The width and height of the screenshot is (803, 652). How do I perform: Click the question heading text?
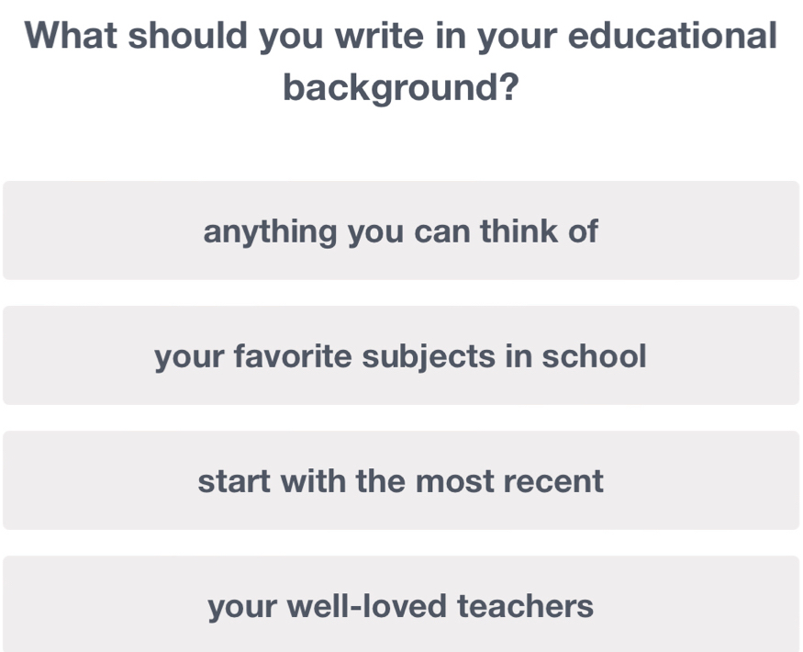point(401,60)
